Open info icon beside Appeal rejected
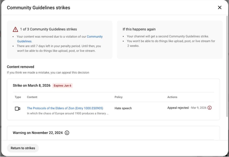Viewport: 229px width, 157px height. coord(210,108)
